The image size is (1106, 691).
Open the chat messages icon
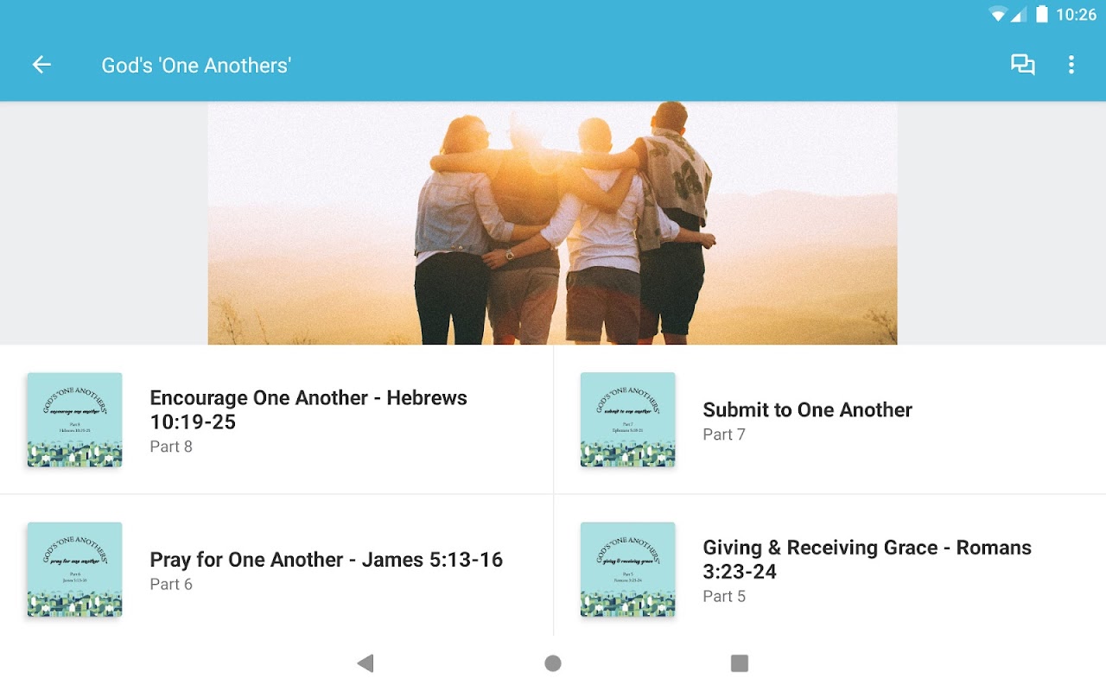click(1023, 65)
